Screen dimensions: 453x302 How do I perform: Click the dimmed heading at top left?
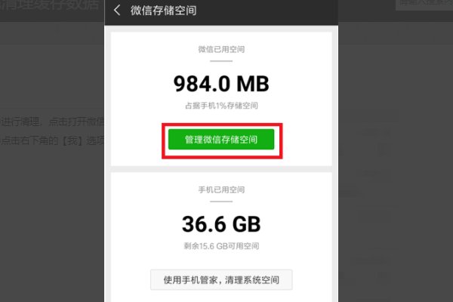click(x=49, y=5)
